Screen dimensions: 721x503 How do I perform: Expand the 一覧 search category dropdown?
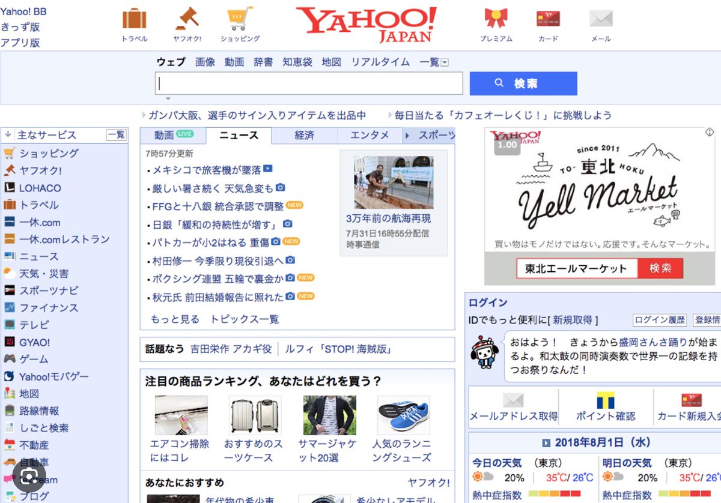coord(445,62)
